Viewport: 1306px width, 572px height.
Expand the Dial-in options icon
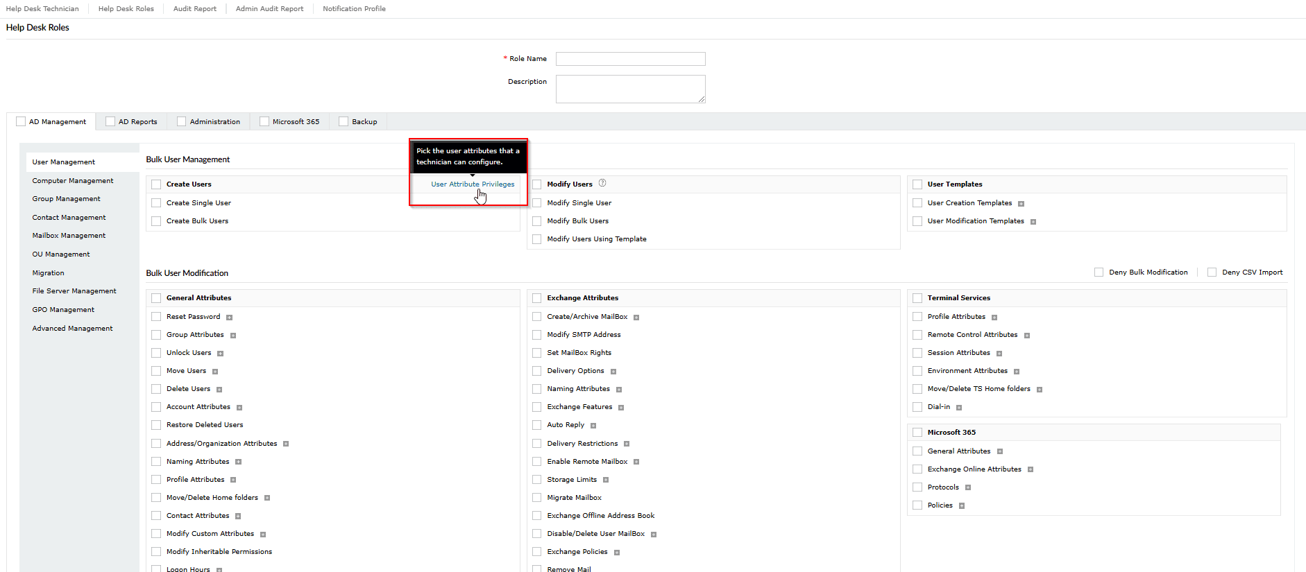tap(959, 408)
